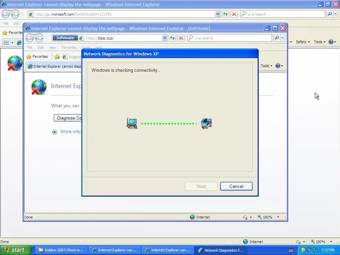
Task: Refresh the background IE window page
Action: coord(225,14)
